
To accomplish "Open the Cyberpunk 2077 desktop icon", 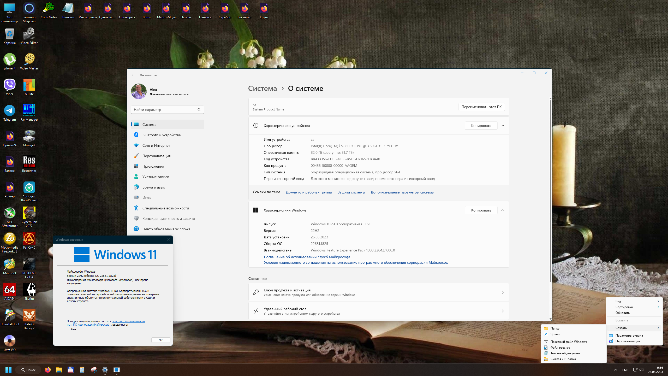I will [29, 217].
